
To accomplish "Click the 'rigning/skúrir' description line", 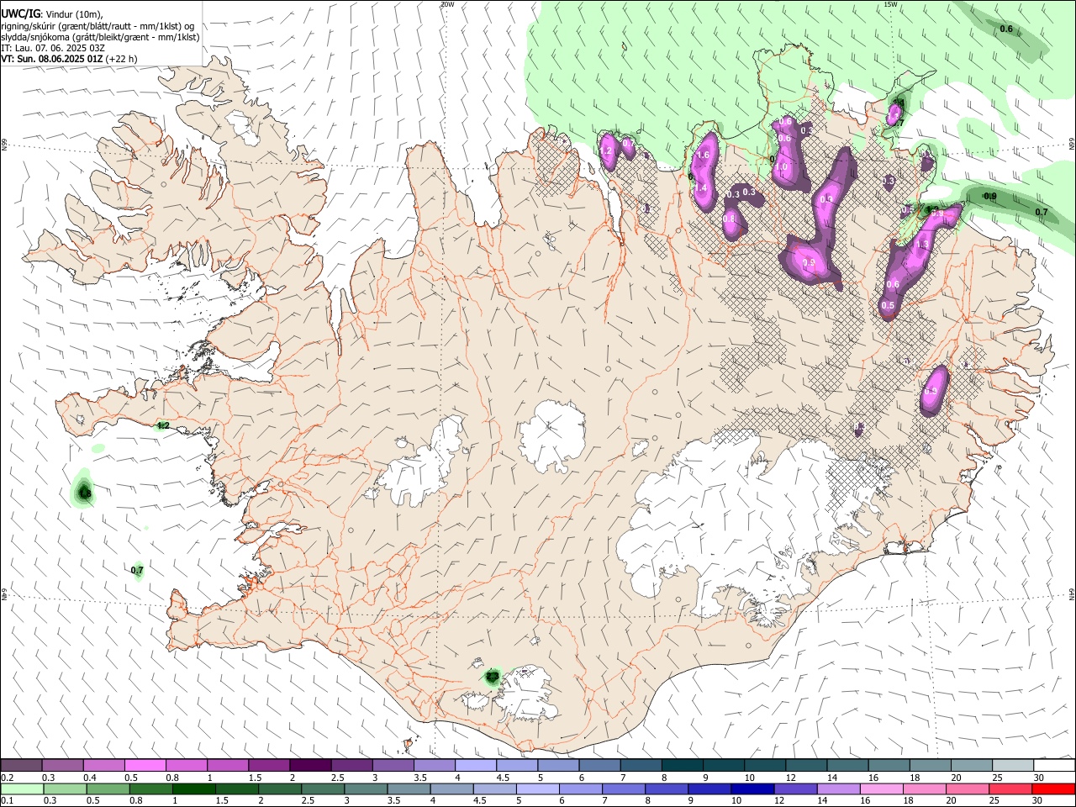I will [x=98, y=26].
